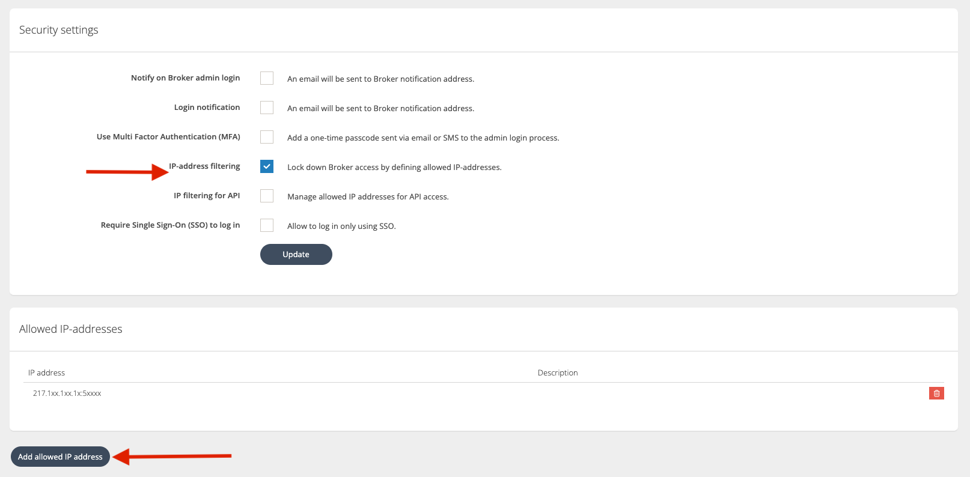Click the IP filtering for API label
Image resolution: width=970 pixels, height=477 pixels.
tap(207, 196)
